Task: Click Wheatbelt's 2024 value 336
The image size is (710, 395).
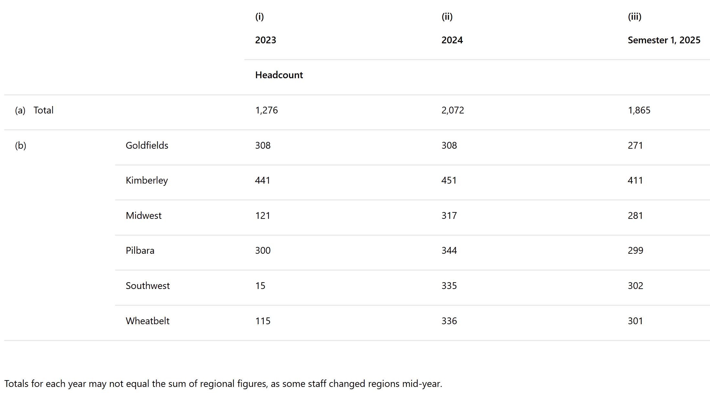Action: point(449,321)
